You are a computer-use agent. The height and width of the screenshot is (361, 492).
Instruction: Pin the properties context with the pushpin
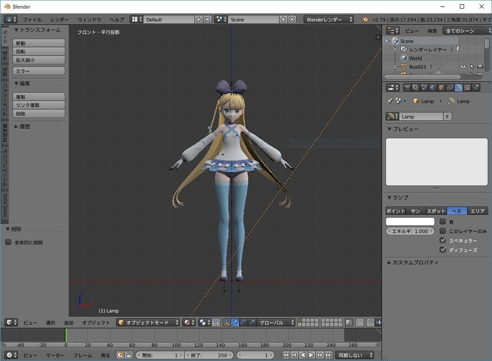pyautogui.click(x=389, y=101)
